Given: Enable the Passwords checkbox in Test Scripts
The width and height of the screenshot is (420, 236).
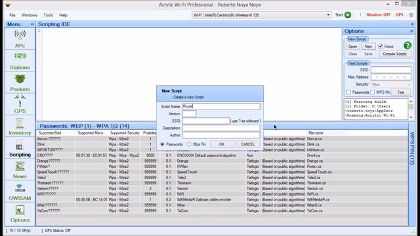Looking at the screenshot, I should tap(348, 92).
